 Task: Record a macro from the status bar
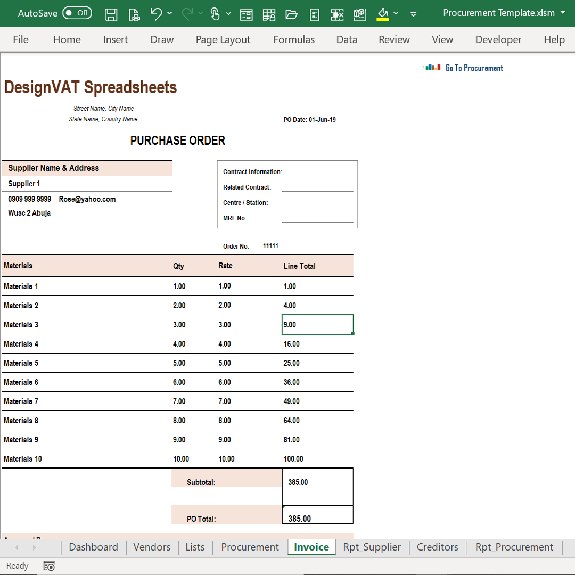pyautogui.click(x=48, y=565)
